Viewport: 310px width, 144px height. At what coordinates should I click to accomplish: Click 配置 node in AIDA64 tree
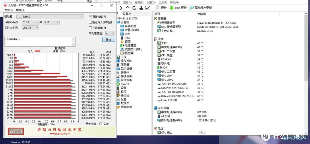121,99
